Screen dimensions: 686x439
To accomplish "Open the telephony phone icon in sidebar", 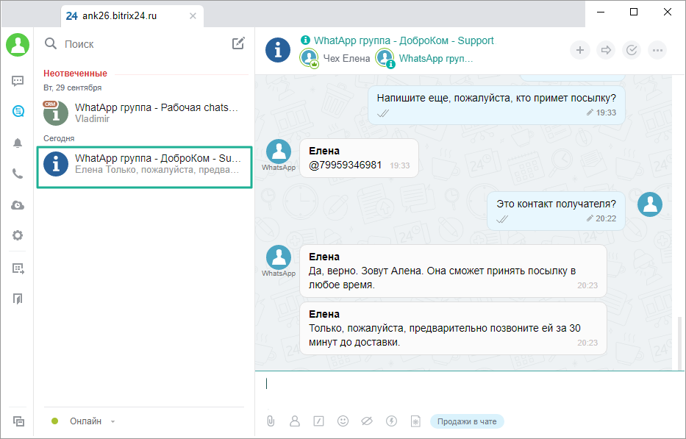I will tap(18, 174).
